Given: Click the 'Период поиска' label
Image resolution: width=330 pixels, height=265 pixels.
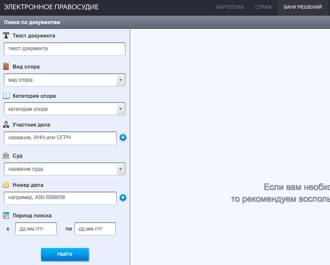Looking at the screenshot, I should [32, 216].
